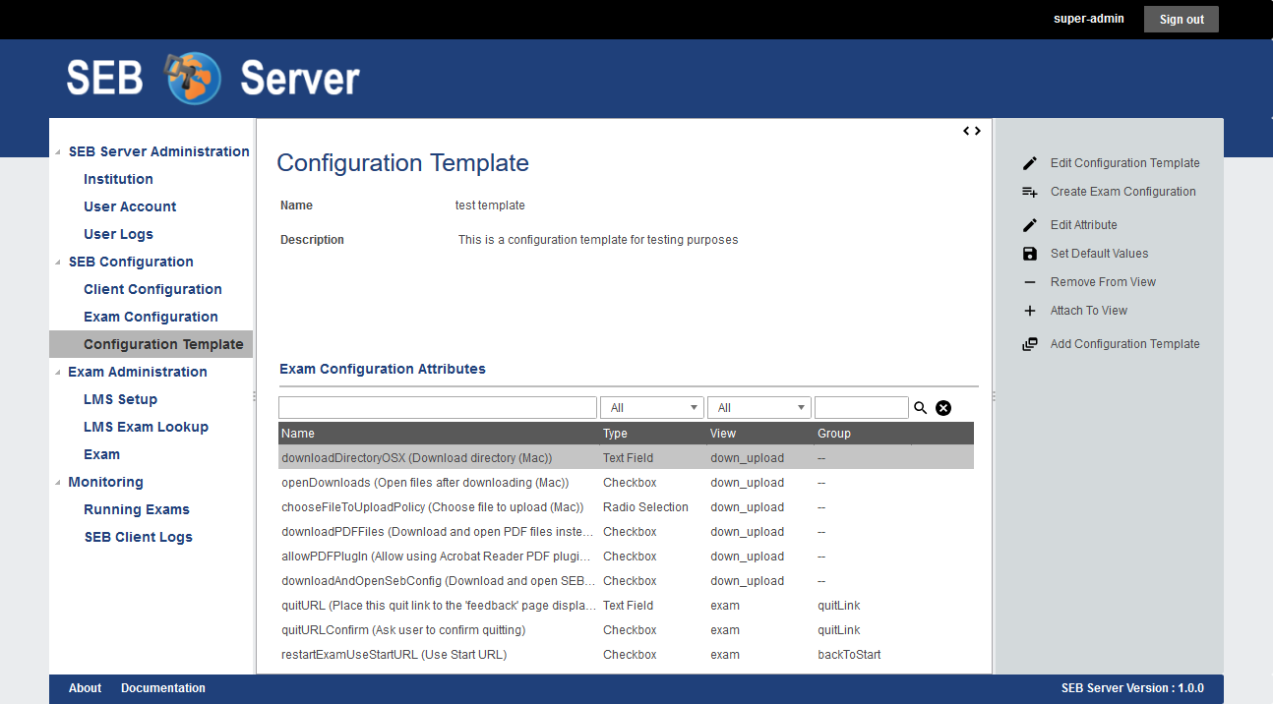Select the quitURLConfirm attribute row
The height and width of the screenshot is (704, 1273).
point(403,630)
